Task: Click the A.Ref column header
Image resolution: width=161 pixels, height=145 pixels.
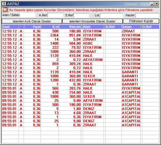Action: click(113, 27)
